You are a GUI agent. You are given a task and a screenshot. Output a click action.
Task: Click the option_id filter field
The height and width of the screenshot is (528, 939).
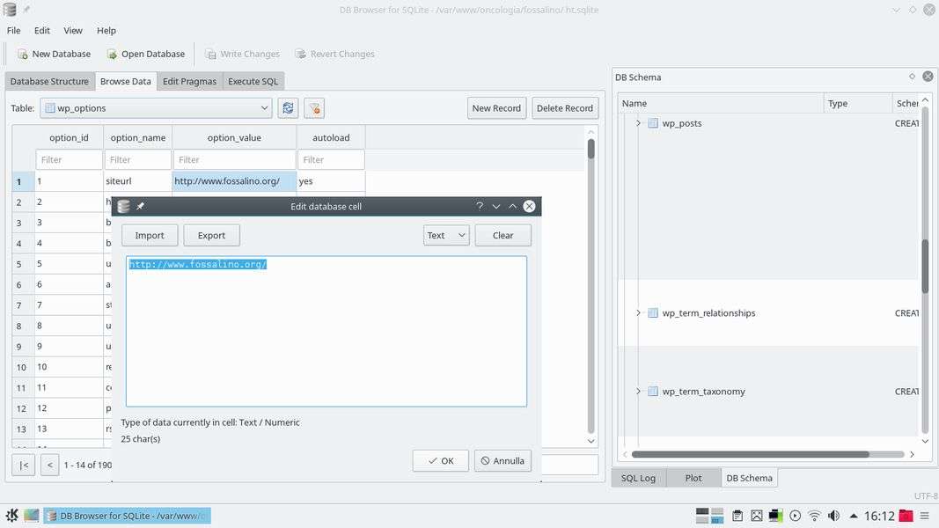[69, 160]
